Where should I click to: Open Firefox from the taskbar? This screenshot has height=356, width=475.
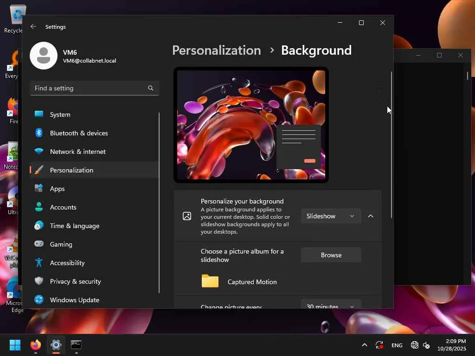pyautogui.click(x=36, y=345)
